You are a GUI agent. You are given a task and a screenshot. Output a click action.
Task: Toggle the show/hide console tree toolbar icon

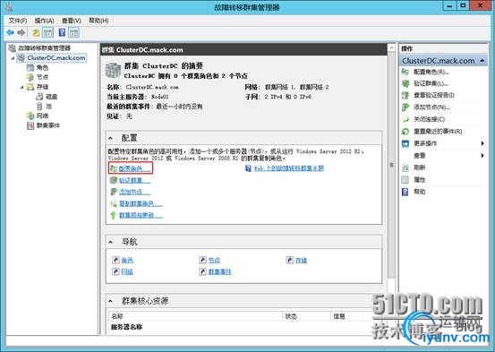(x=48, y=32)
